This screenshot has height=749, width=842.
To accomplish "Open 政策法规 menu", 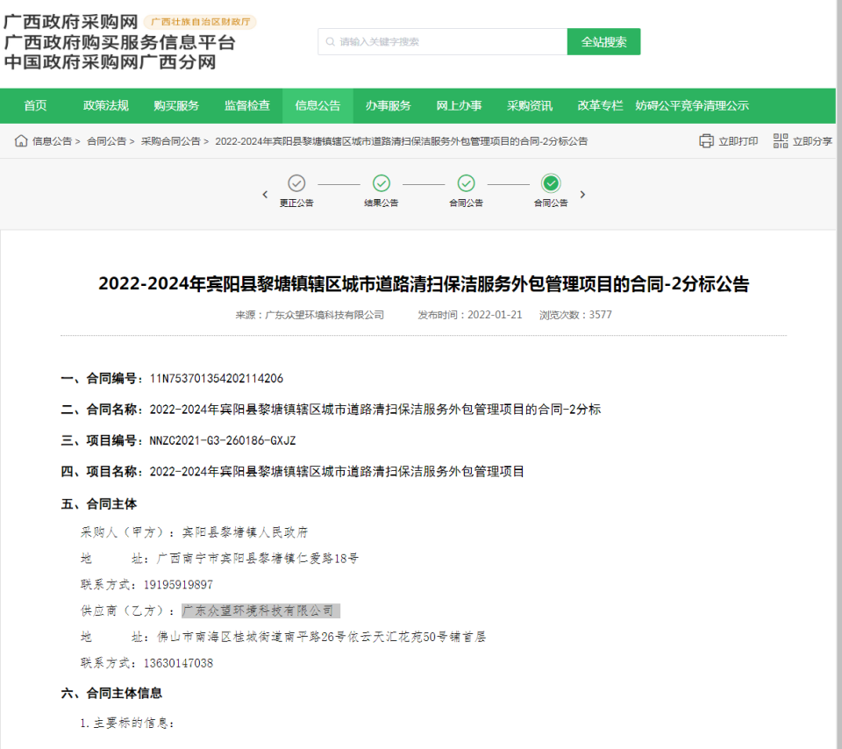I will point(106,106).
